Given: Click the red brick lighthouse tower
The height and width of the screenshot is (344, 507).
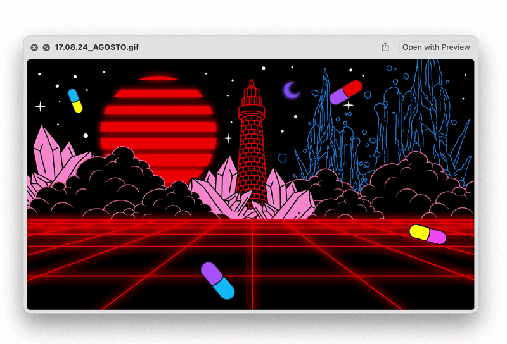Looking at the screenshot, I should pyautogui.click(x=252, y=152).
